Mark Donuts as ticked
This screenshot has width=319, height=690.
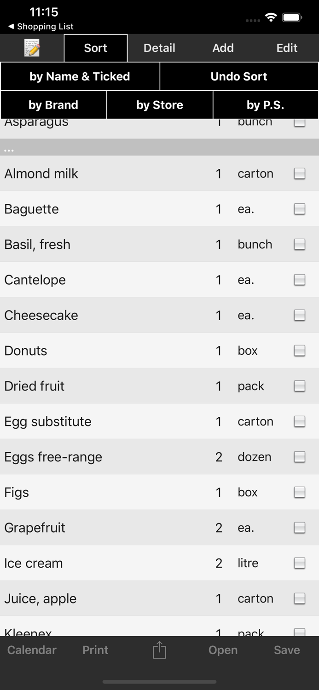[299, 351]
